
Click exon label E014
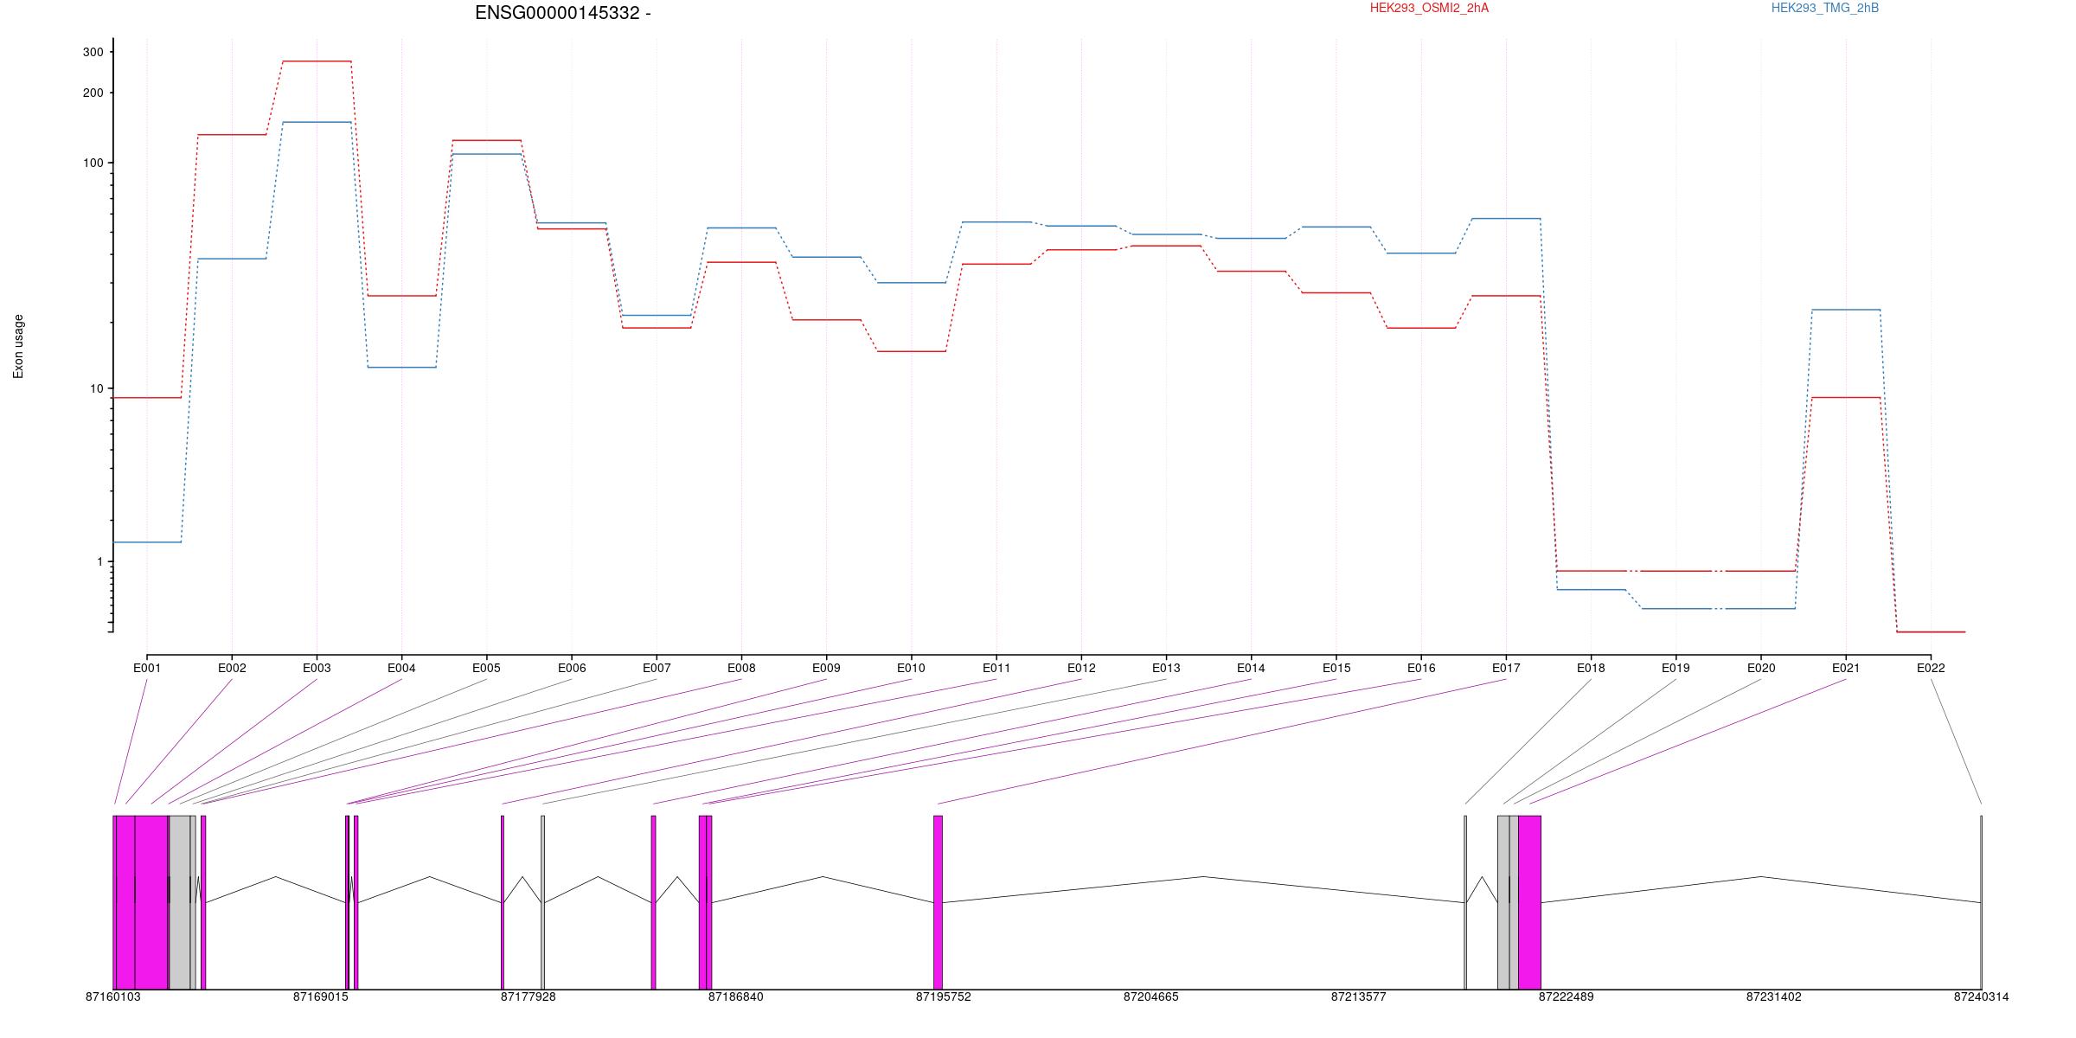tap(1251, 668)
